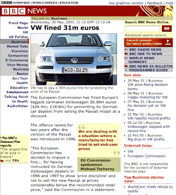Open WorldCom chiefs refuse to testify story
The width and height of the screenshot is (176, 195).
(x=150, y=189)
